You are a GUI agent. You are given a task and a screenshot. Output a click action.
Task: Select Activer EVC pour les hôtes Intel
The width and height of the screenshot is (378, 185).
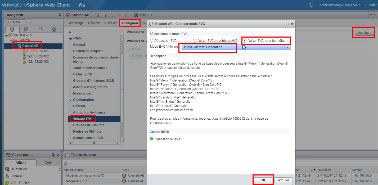245,41
